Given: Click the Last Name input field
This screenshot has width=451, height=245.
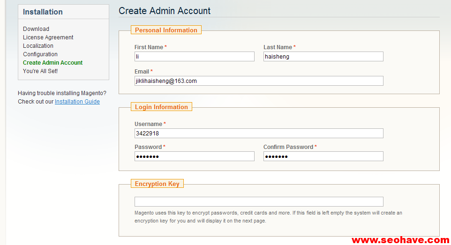Looking at the screenshot, I should 323,56.
